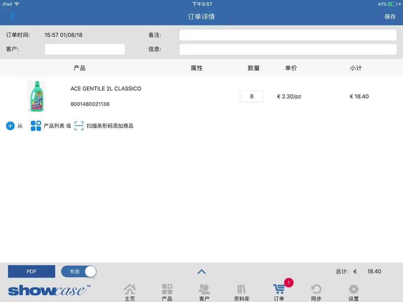Go back using the header arrow

[x=13, y=17]
